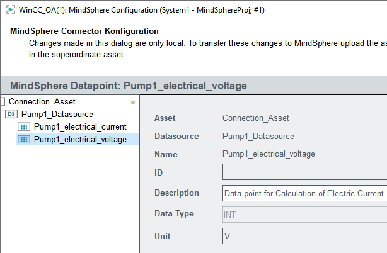The height and width of the screenshot is (253, 387).
Task: Open the Data Type dropdown showing INT
Action: pyautogui.click(x=304, y=215)
